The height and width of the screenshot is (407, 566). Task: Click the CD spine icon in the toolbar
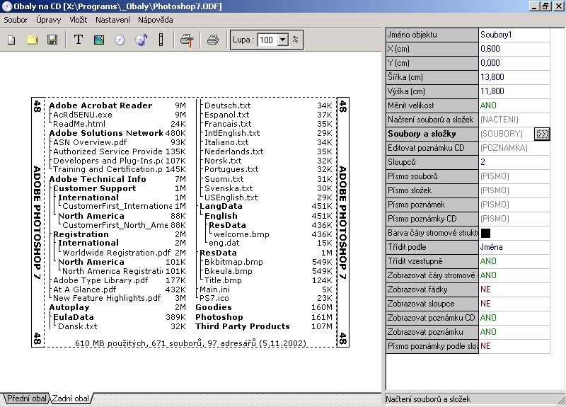[x=161, y=40]
